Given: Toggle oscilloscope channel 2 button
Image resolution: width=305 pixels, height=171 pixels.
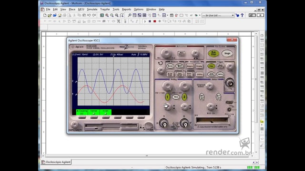Looking at the screenshot, I should 184,97.
